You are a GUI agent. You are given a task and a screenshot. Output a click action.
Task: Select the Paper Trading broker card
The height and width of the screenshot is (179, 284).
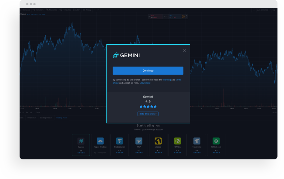pos(100,145)
